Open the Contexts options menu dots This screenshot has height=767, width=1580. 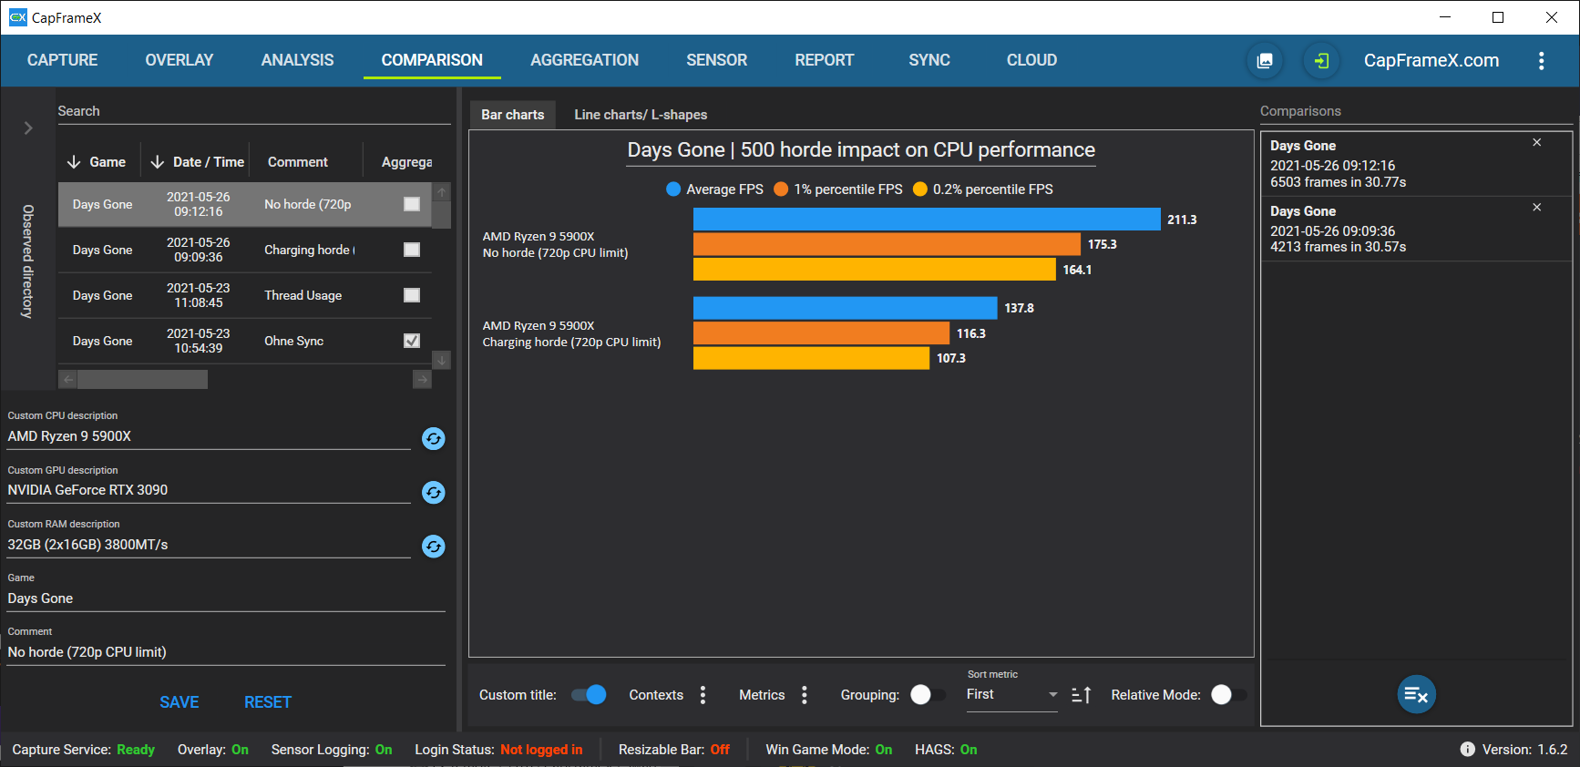click(703, 695)
